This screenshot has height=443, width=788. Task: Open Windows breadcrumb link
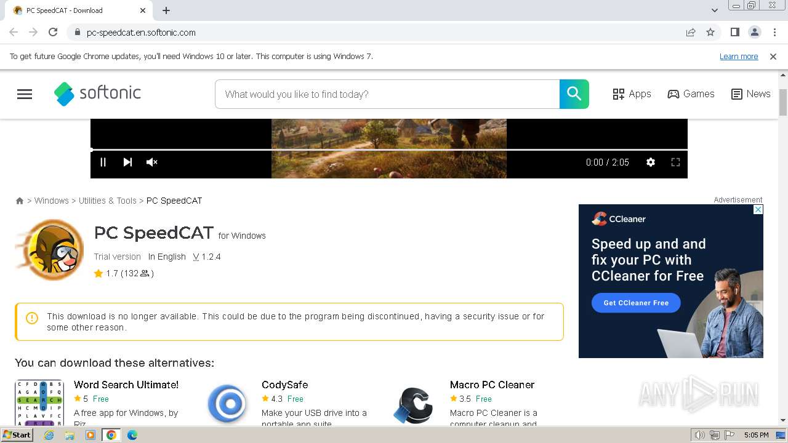[52, 201]
